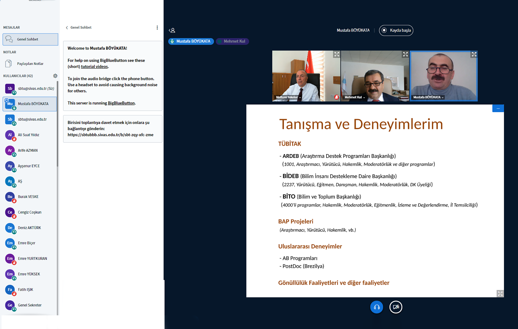The image size is (518, 329).
Task: Click the KULLANICILAR (42) header
Action: coord(18,76)
